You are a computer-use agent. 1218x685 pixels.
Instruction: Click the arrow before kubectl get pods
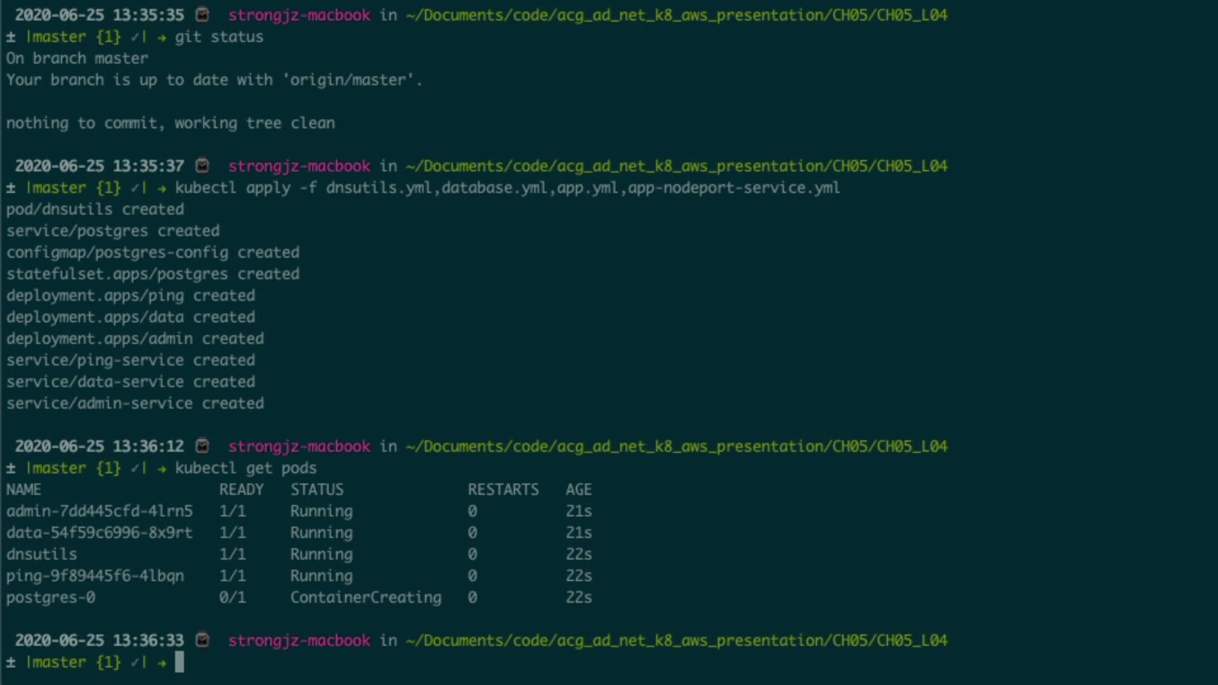(162, 468)
